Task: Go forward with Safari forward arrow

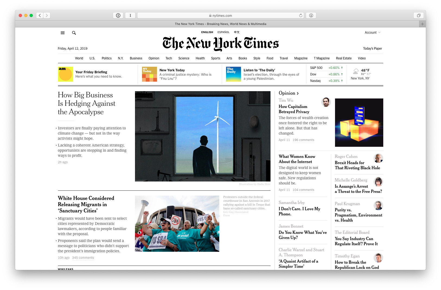Action: click(x=47, y=15)
